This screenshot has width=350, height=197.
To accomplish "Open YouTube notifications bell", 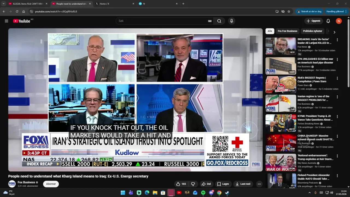I will click(x=328, y=21).
